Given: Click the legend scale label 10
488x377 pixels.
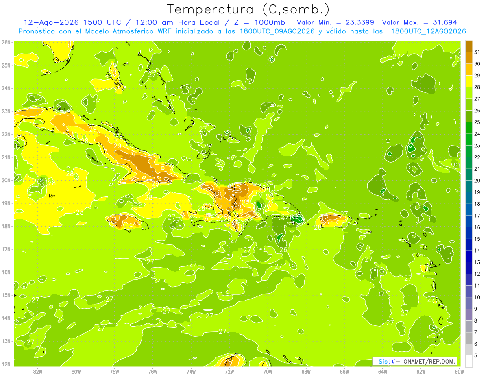Looking at the screenshot, I should pos(477,297).
